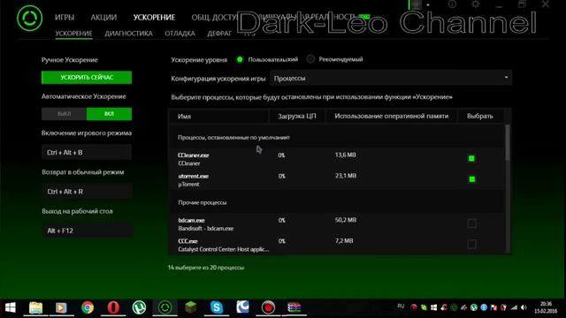566x318 pixels.
Task: Open Skype from the taskbar
Action: (x=217, y=307)
